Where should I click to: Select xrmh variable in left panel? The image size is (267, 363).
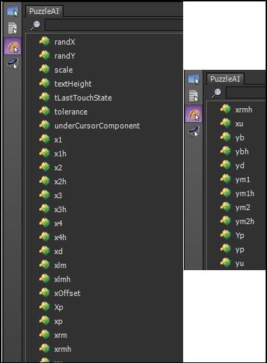62,349
